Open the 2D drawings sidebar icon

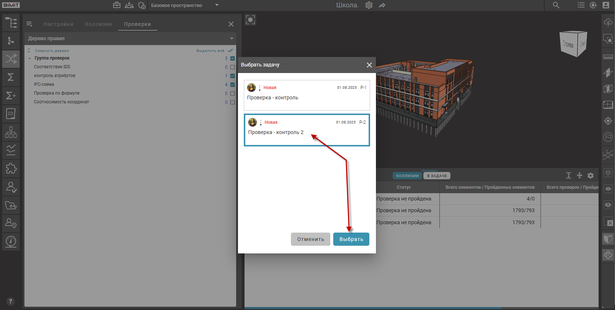[x=11, y=114]
